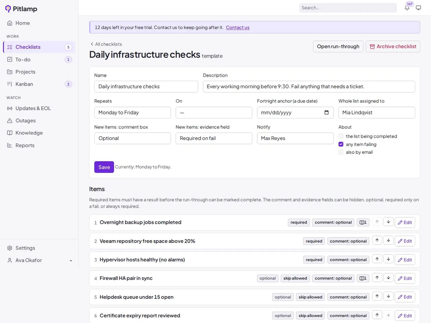Go back to All checklists
Screen dimensions: 431x323
pyautogui.click(x=106, y=44)
